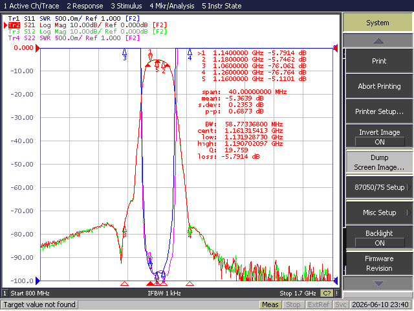Expand the Misc Setup submenu
This screenshot has width=414, height=311.
click(x=379, y=213)
